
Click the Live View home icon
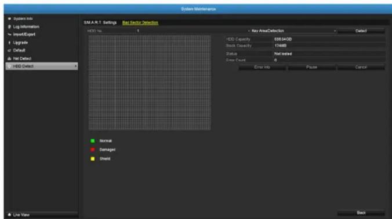[x=9, y=214]
